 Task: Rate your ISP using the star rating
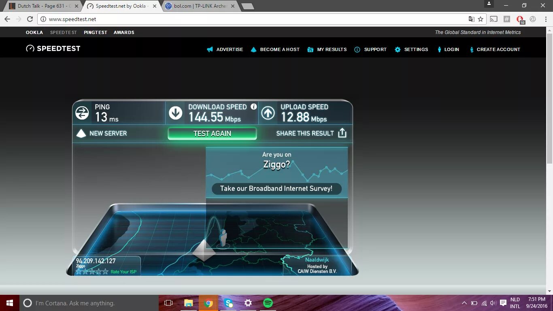point(92,272)
